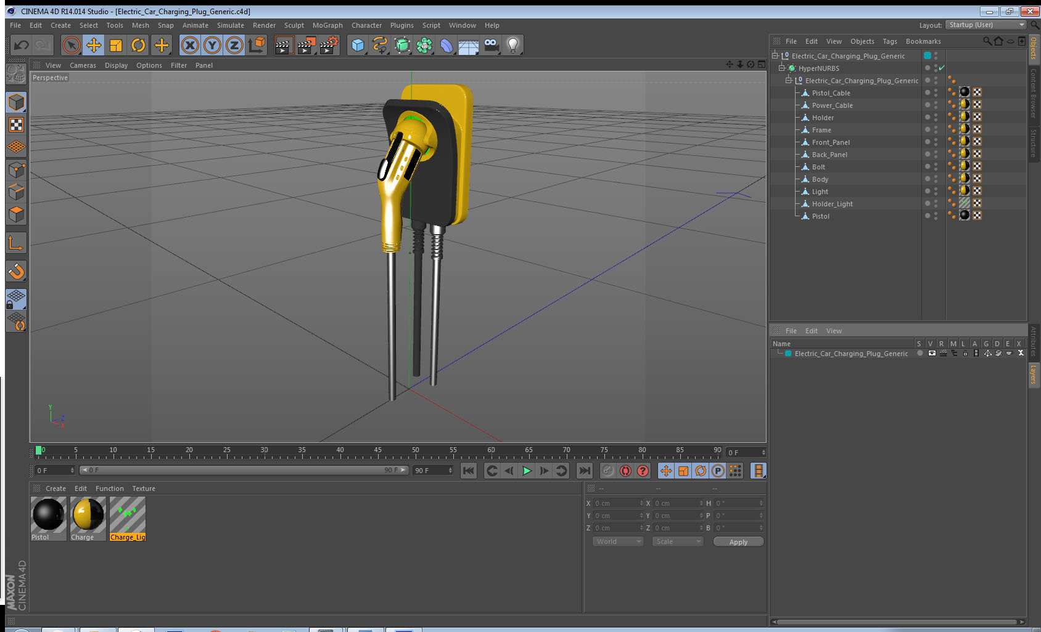Add a floor environment object
This screenshot has height=632, width=1041.
point(469,45)
